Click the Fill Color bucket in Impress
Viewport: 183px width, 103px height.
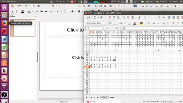pos(29,11)
